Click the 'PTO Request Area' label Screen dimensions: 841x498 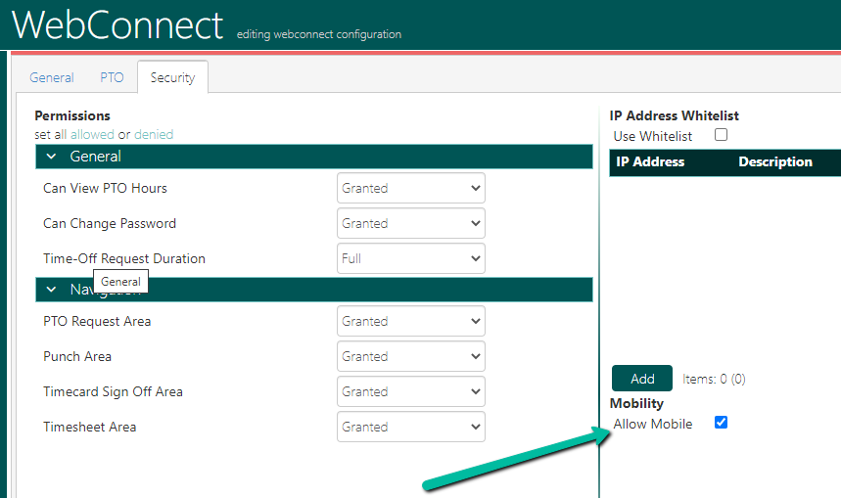click(x=97, y=321)
